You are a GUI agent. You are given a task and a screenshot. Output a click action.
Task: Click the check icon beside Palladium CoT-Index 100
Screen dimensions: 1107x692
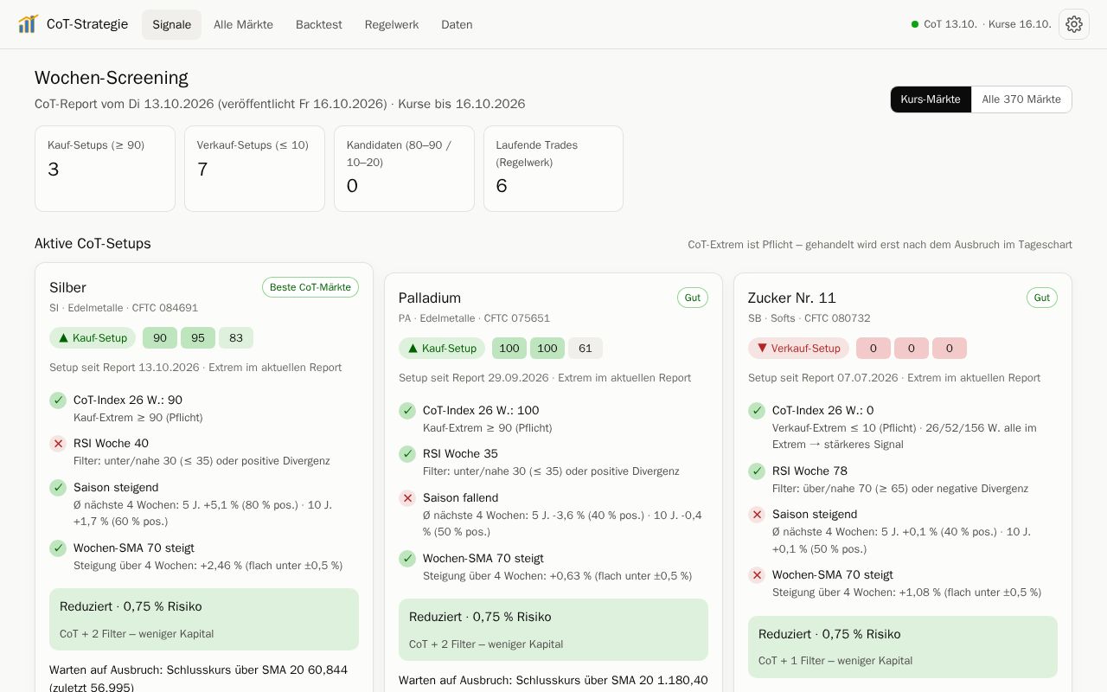407,411
